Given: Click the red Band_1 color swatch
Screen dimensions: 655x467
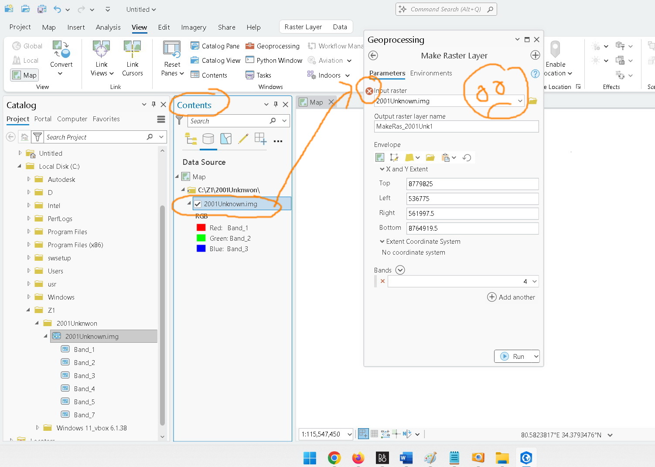Looking at the screenshot, I should (x=201, y=228).
